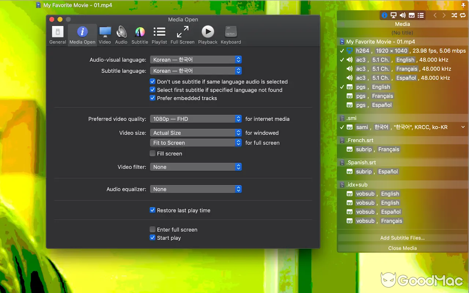469x293 pixels.
Task: Select the Français subrip track under .French.srt
Action: [x=377, y=149]
